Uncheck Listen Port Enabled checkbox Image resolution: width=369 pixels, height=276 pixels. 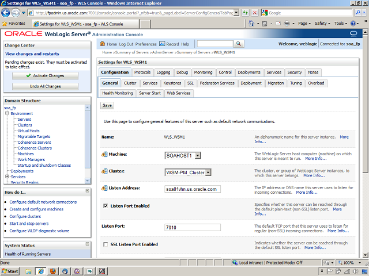(x=105, y=205)
